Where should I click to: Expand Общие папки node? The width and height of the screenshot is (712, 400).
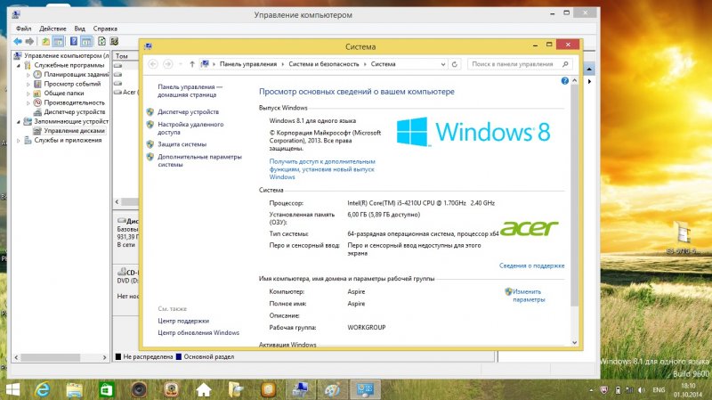click(x=28, y=94)
